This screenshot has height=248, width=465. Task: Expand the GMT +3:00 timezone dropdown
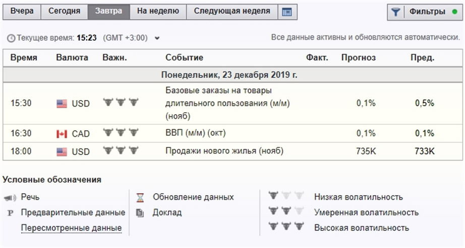click(157, 38)
